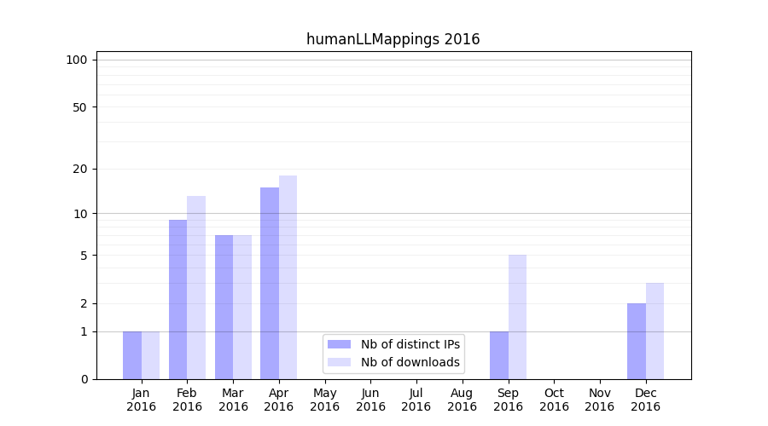Click the 'Oct 2016' x-axis label
Viewport: 768px width, 426px height.
click(x=554, y=400)
